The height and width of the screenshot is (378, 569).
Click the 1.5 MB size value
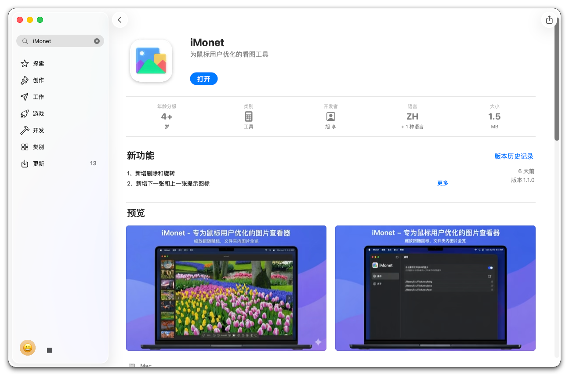click(495, 116)
